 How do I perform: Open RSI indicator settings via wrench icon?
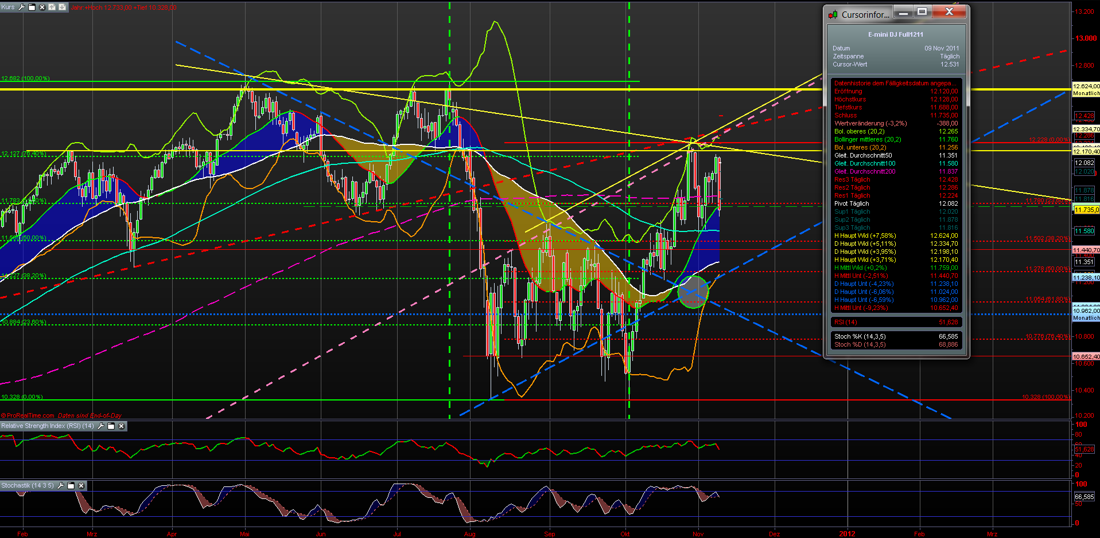(x=101, y=426)
